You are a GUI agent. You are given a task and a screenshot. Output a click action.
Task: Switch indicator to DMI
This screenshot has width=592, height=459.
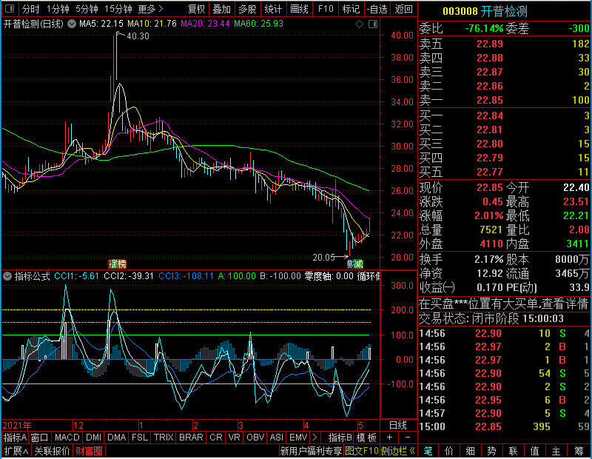pyautogui.click(x=93, y=438)
